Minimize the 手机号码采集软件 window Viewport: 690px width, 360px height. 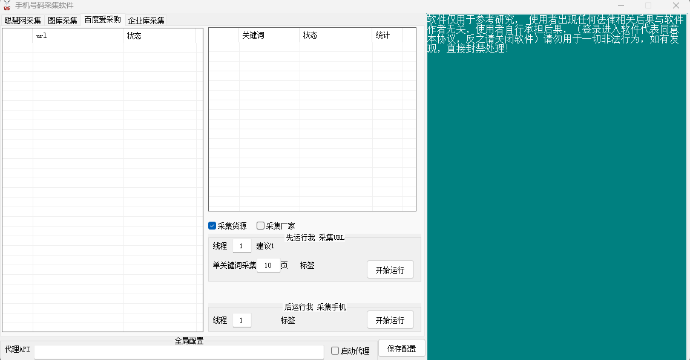(x=620, y=5)
